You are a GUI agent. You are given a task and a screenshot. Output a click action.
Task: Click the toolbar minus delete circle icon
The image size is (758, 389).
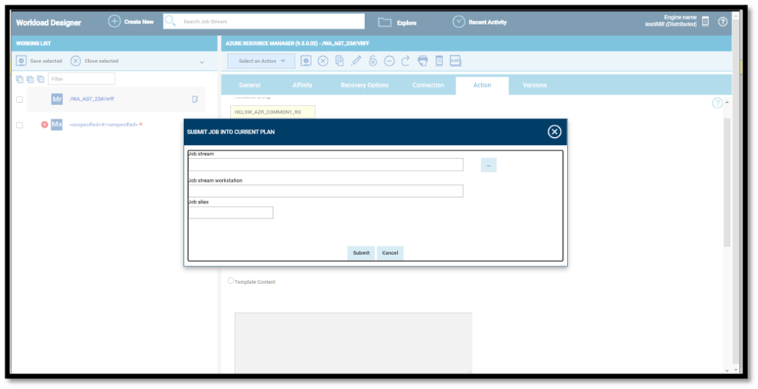pos(389,61)
